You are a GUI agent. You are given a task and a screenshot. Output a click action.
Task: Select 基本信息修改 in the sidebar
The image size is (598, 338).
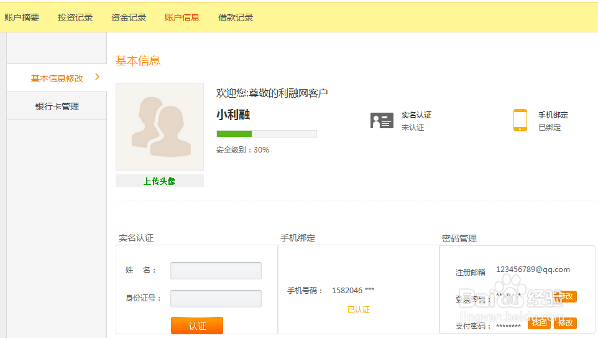point(57,78)
